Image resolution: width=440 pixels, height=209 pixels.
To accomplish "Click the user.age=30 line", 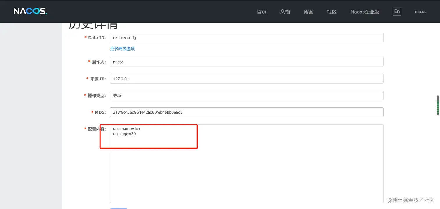I will pyautogui.click(x=124, y=134).
